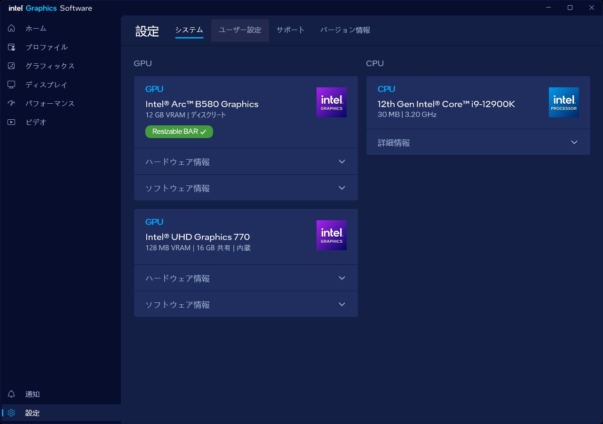Image resolution: width=603 pixels, height=424 pixels.
Task: Expand ソフトウェア情報 for Arc B580
Action: 246,188
